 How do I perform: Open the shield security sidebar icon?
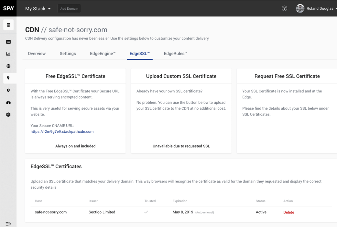pyautogui.click(x=8, y=90)
